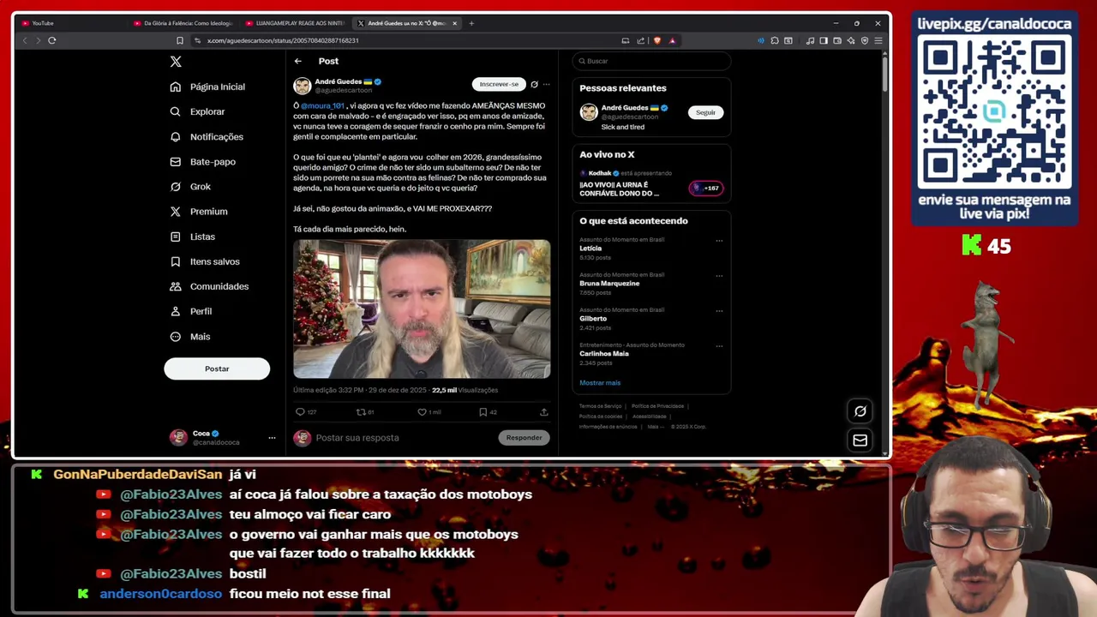This screenshot has width=1097, height=617.
Task: Expand footer Mais ··· link
Action: pos(655,426)
